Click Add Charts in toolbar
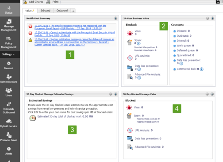 tap(33, 2)
